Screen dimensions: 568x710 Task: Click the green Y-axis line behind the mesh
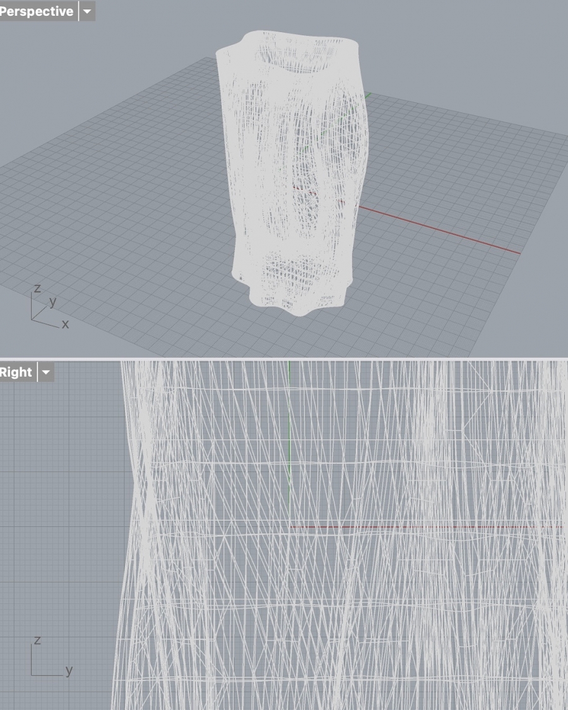367,97
